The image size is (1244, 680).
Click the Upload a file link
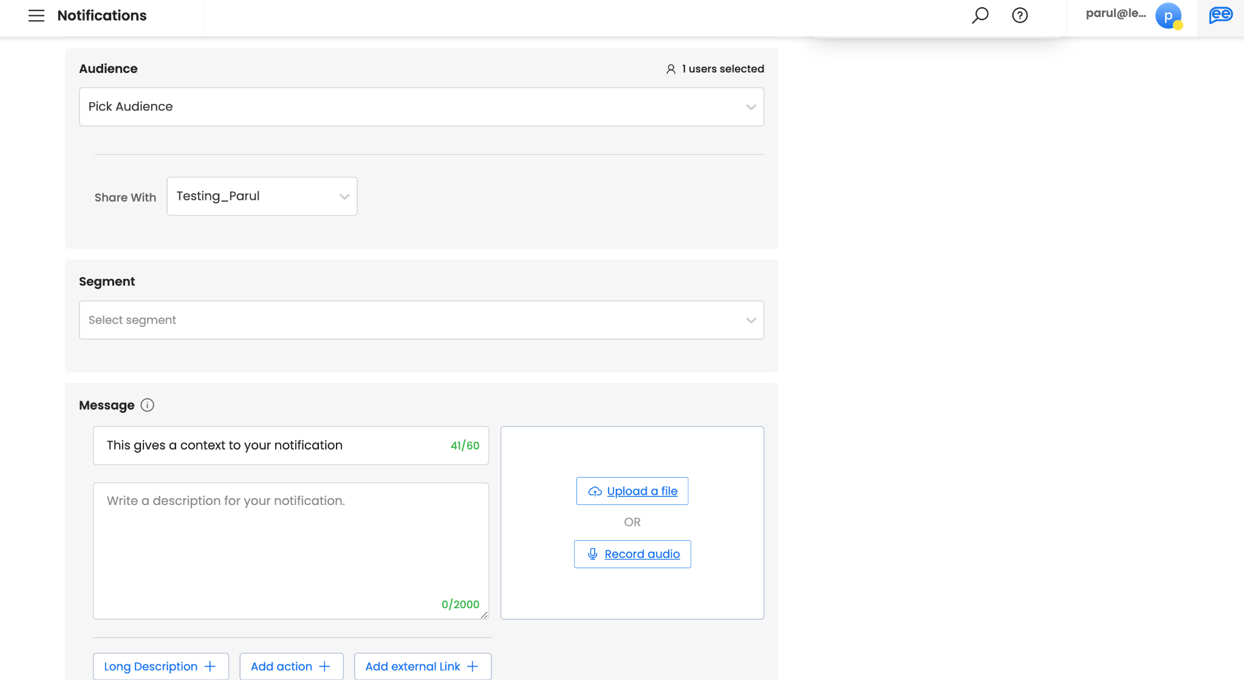[x=642, y=491]
